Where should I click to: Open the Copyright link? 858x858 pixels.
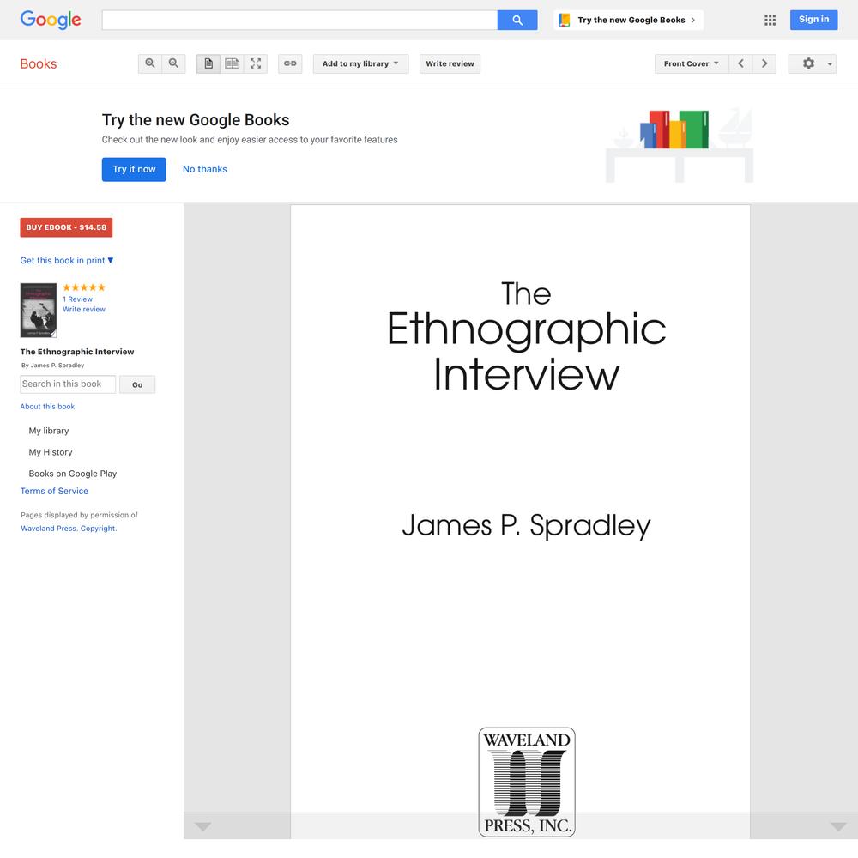99,528
